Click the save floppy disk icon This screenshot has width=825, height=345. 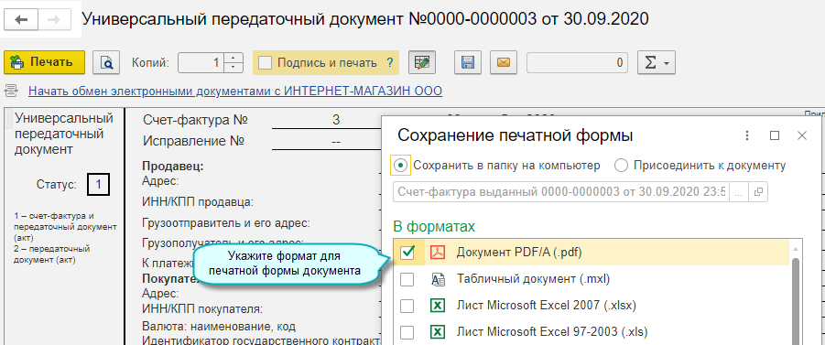pos(468,62)
